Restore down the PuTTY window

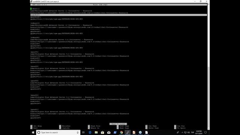pyautogui.click(x=201, y=1)
